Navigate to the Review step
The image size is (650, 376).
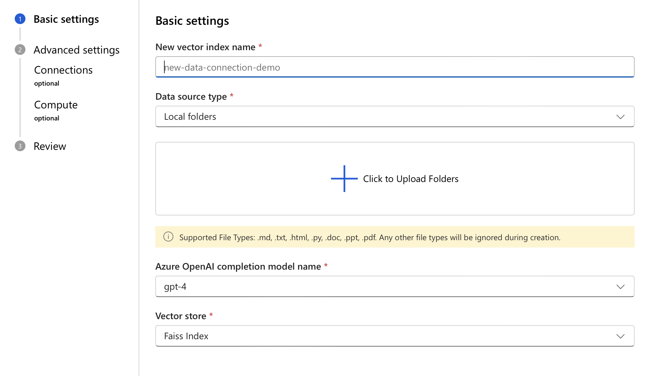pyautogui.click(x=50, y=146)
